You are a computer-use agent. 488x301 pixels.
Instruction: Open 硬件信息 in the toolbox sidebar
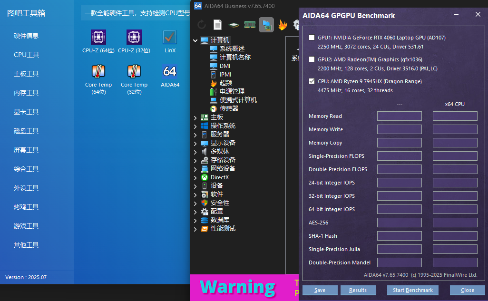26,36
